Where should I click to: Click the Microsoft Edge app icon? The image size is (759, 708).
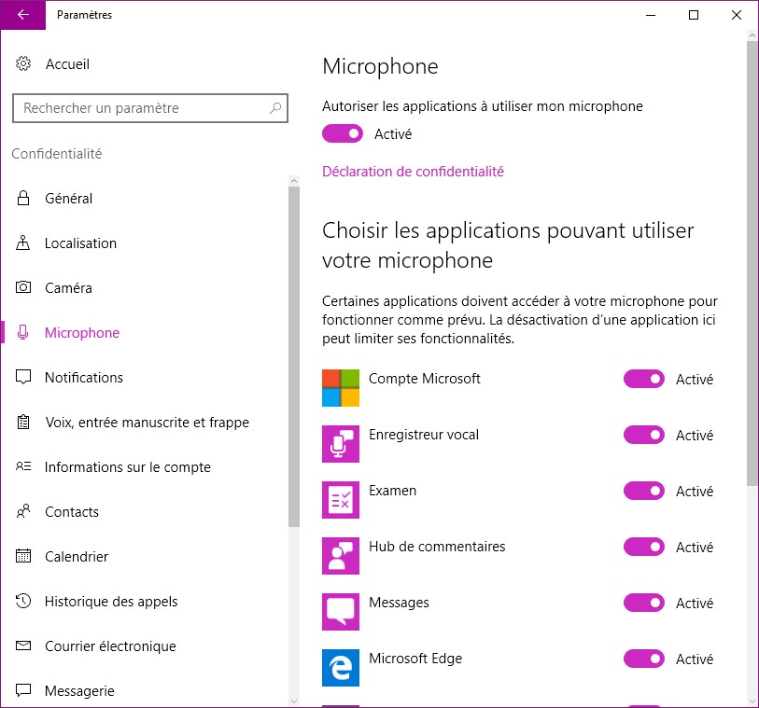tap(341, 668)
